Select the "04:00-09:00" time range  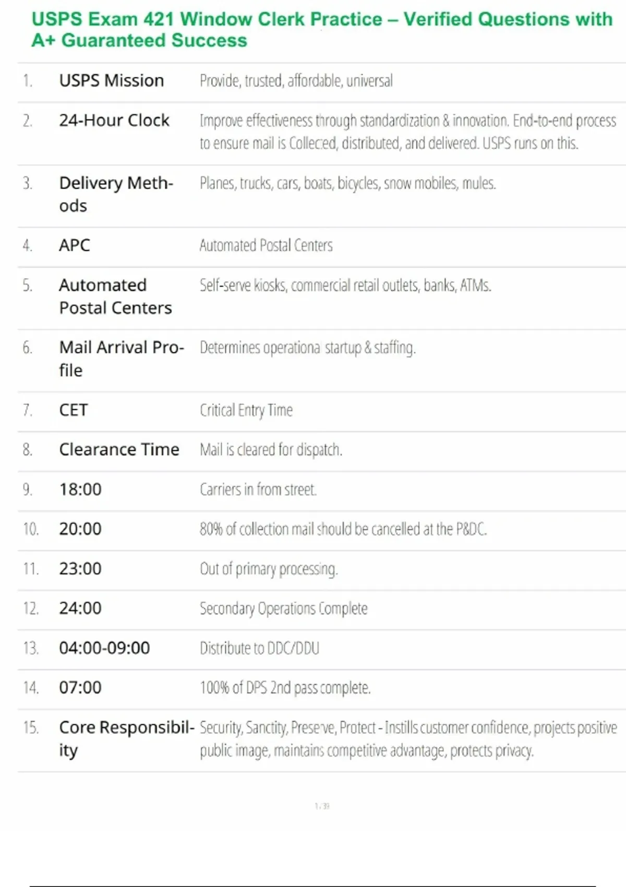tap(104, 648)
